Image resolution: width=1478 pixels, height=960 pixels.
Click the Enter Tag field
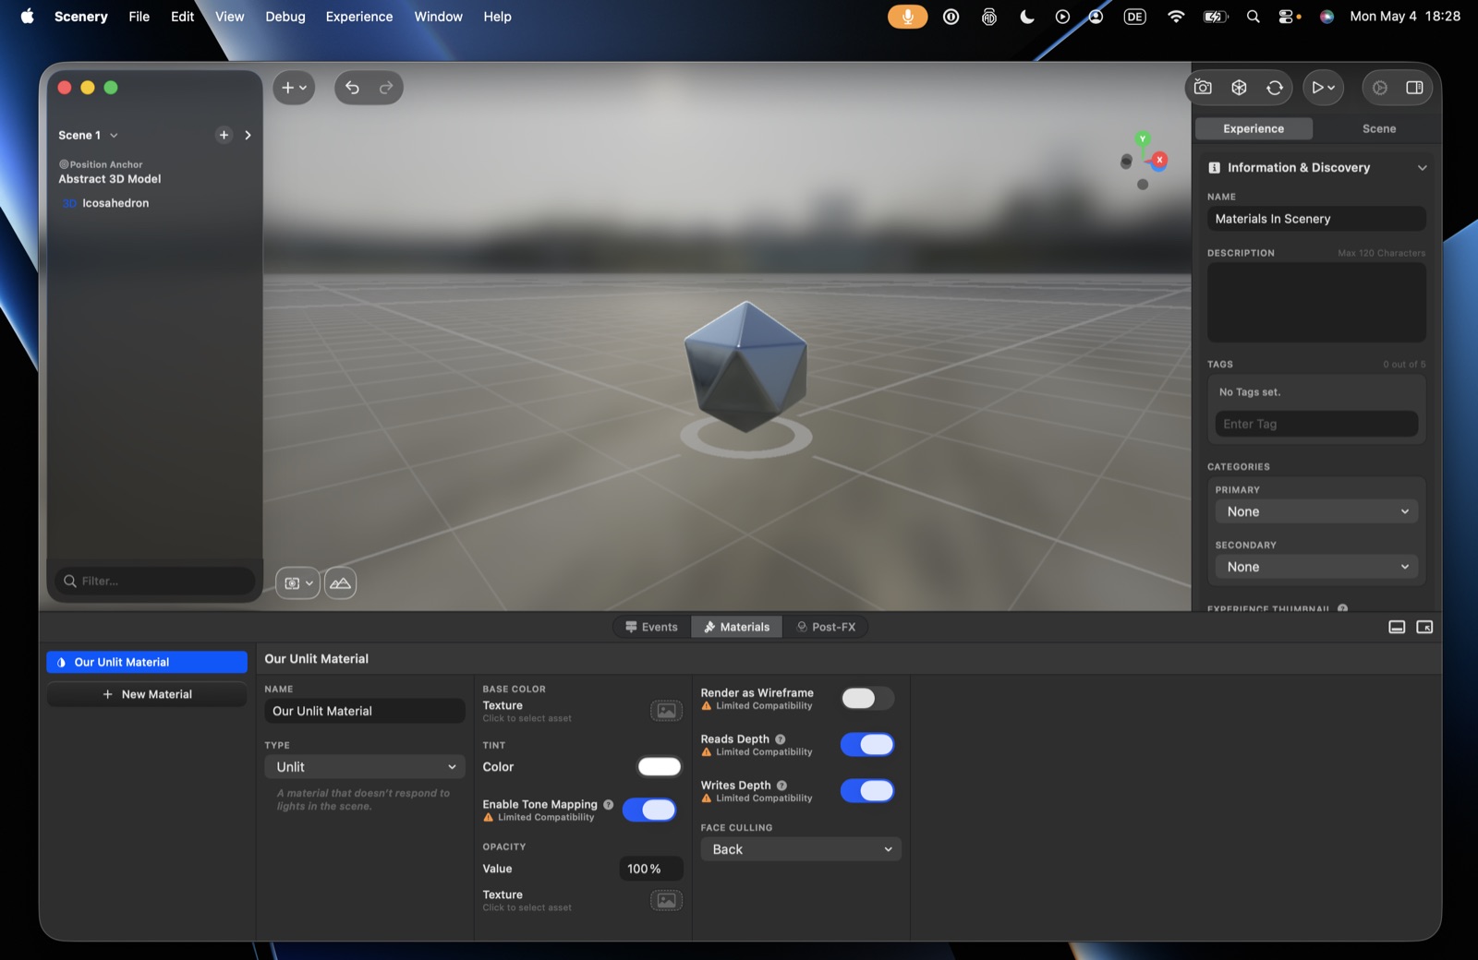1316,424
